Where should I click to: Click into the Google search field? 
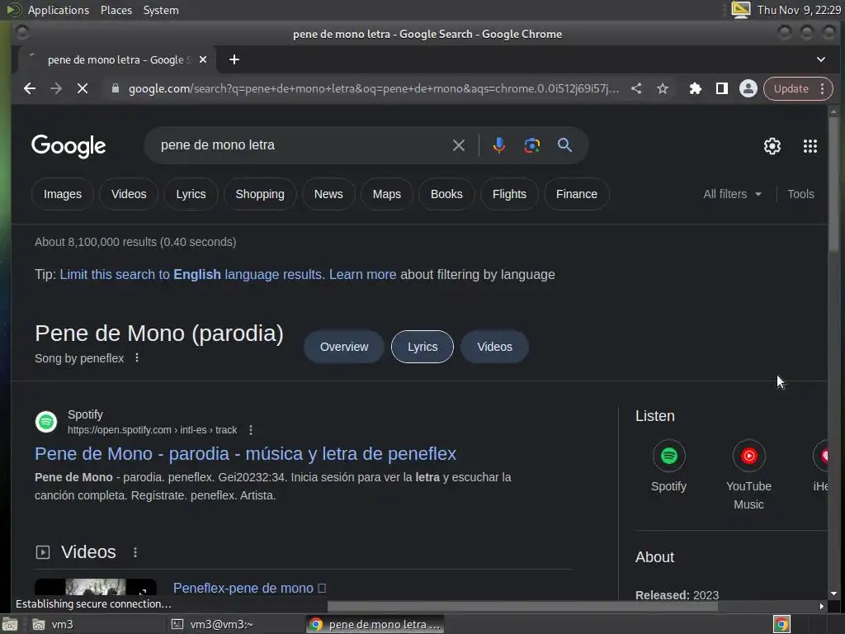(302, 145)
